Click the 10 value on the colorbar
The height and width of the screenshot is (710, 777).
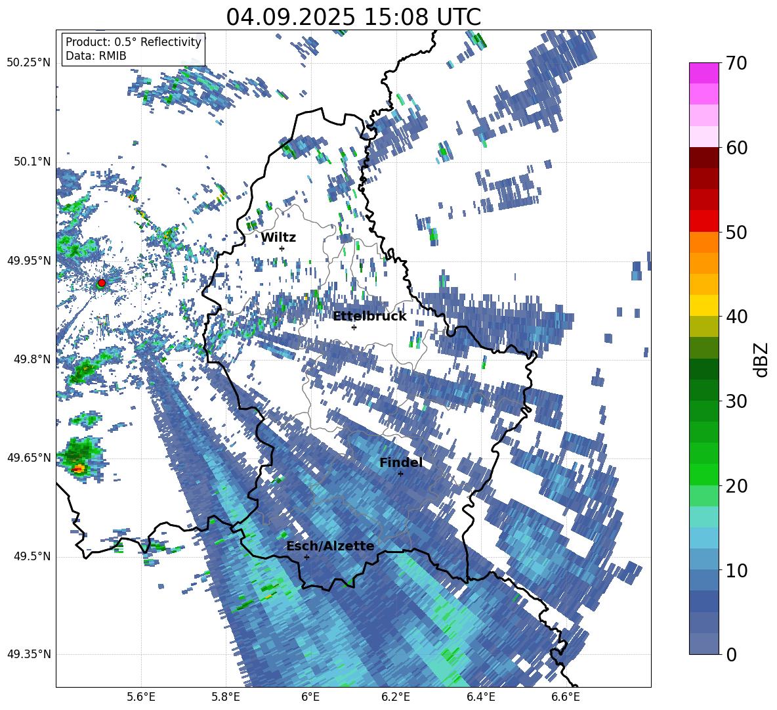[736, 570]
